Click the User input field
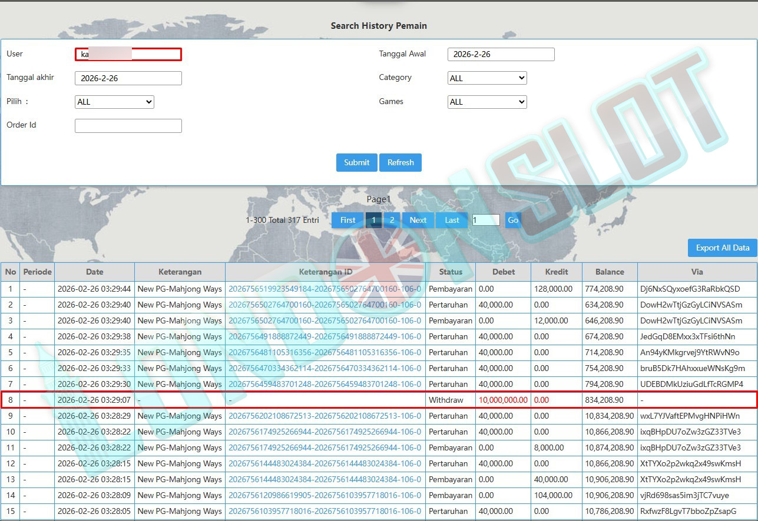758x521 pixels. (128, 55)
